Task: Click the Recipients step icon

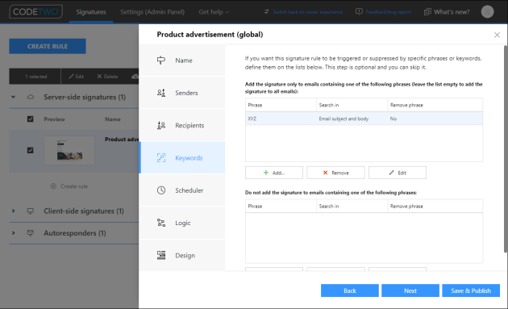Action: pyautogui.click(x=161, y=125)
